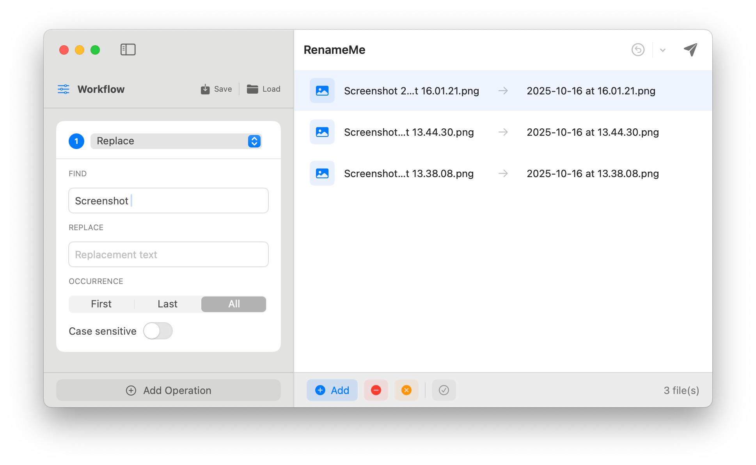The image size is (756, 465).
Task: Open the chevron dropdown next to undo
Action: (x=662, y=50)
